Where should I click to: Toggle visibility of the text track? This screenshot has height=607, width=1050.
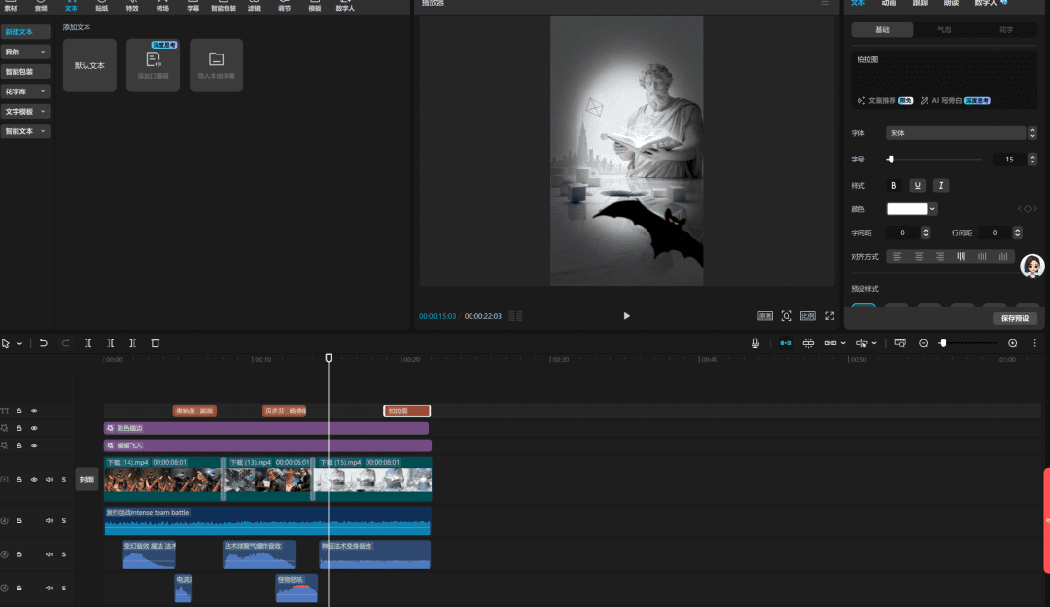point(34,411)
